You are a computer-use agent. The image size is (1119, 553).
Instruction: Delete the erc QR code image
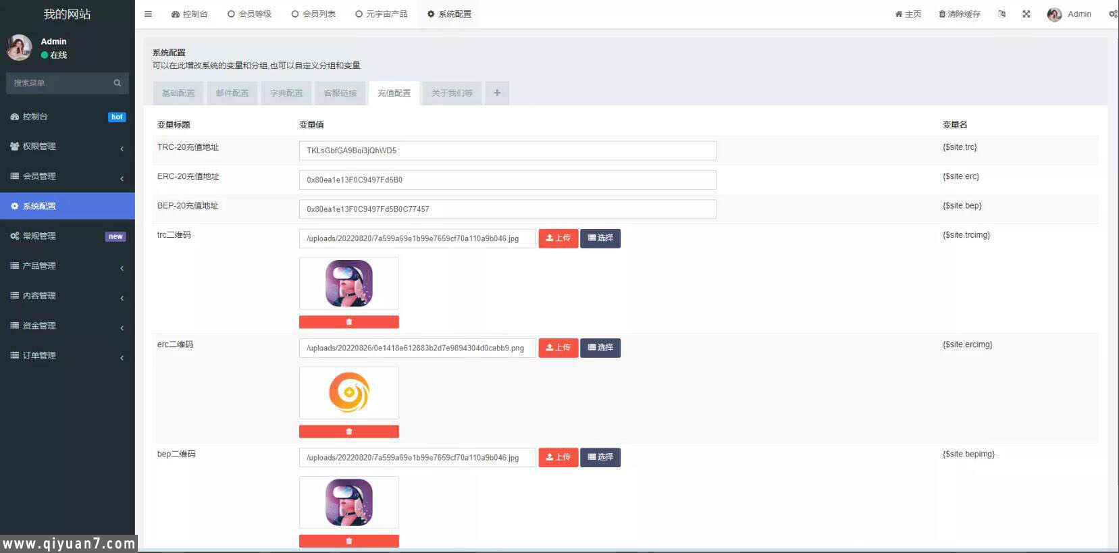pos(348,431)
